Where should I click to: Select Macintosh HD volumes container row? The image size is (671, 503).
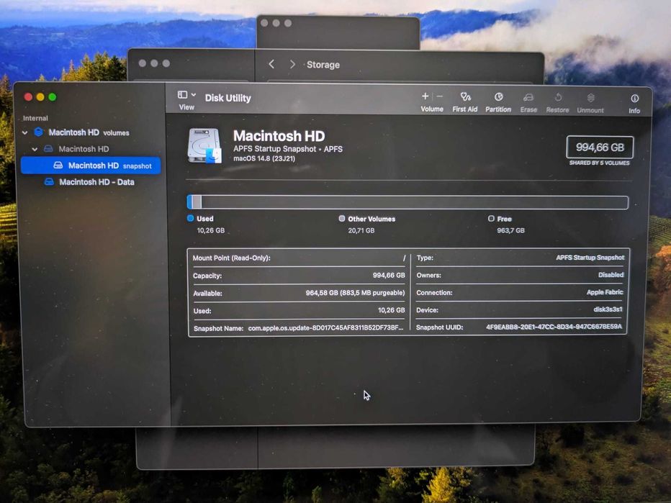[x=91, y=132]
